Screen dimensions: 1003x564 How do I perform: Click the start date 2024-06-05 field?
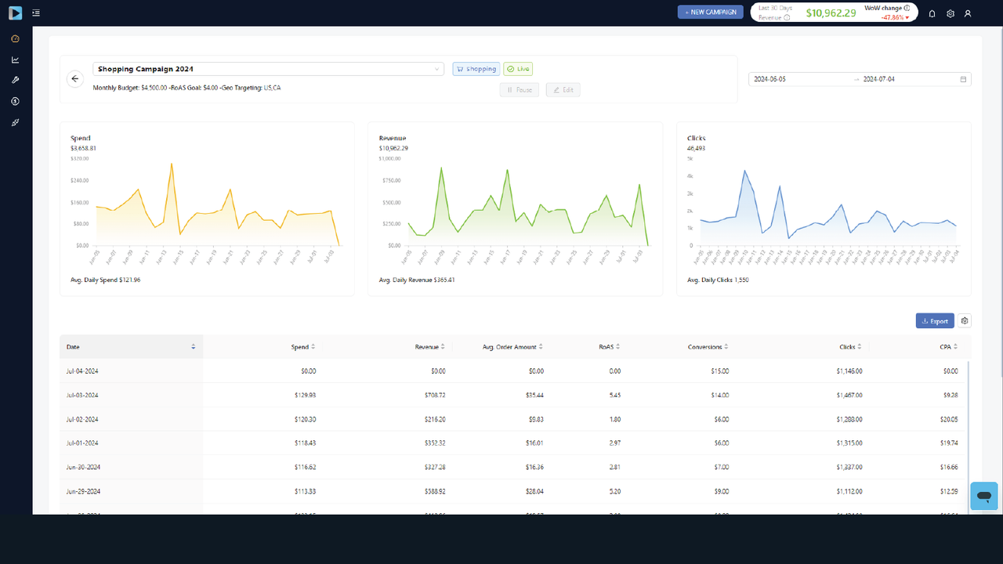pos(799,79)
